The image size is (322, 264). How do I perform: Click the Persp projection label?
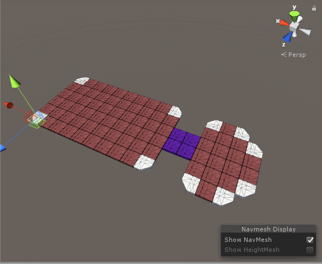[297, 55]
